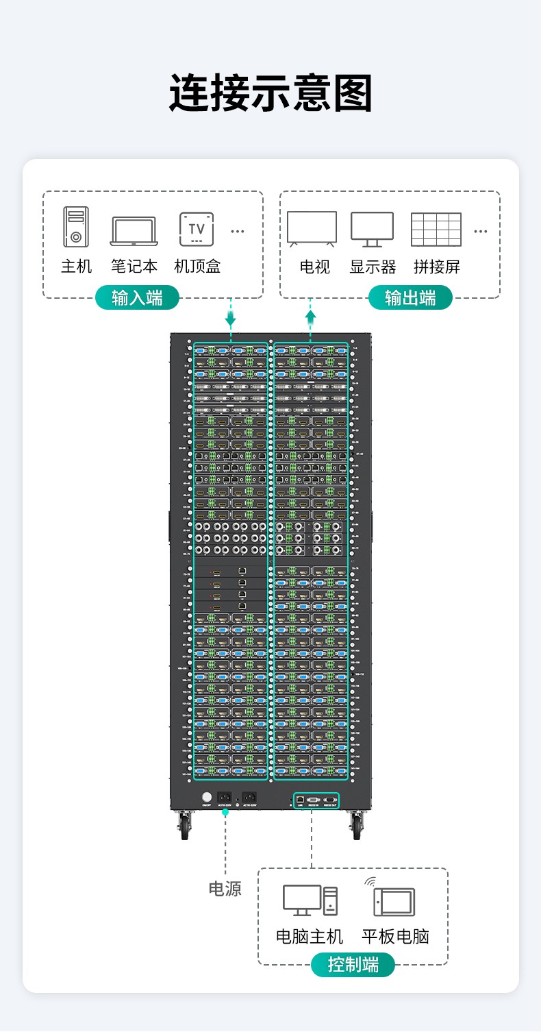Click the television icon above 电视

click(312, 229)
